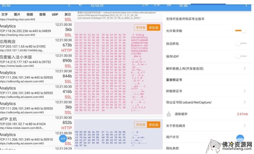
Task: Expand the 关于抓包精灵 about entry arrow
Action: click(x=245, y=126)
